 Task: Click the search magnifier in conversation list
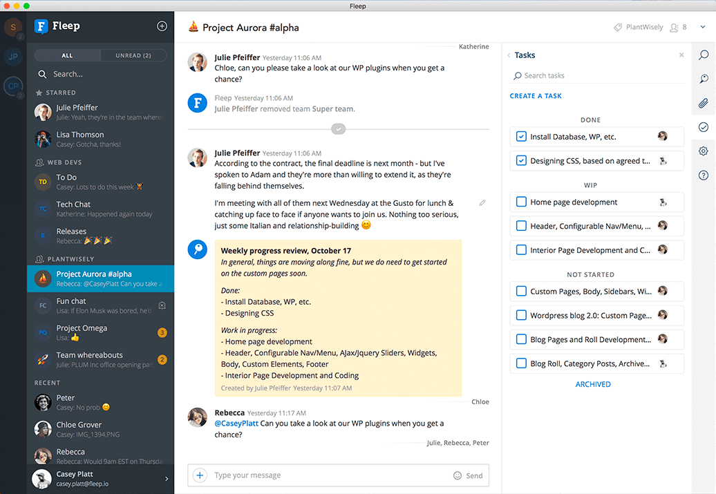[x=42, y=74]
